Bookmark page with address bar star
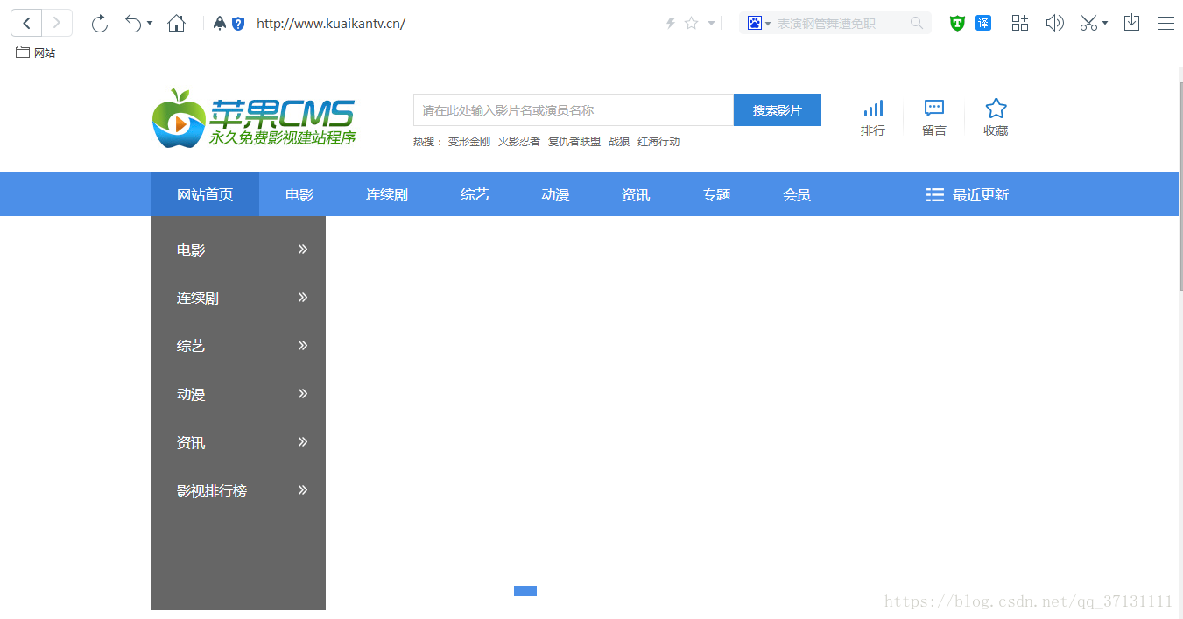This screenshot has width=1183, height=619. pos(691,24)
